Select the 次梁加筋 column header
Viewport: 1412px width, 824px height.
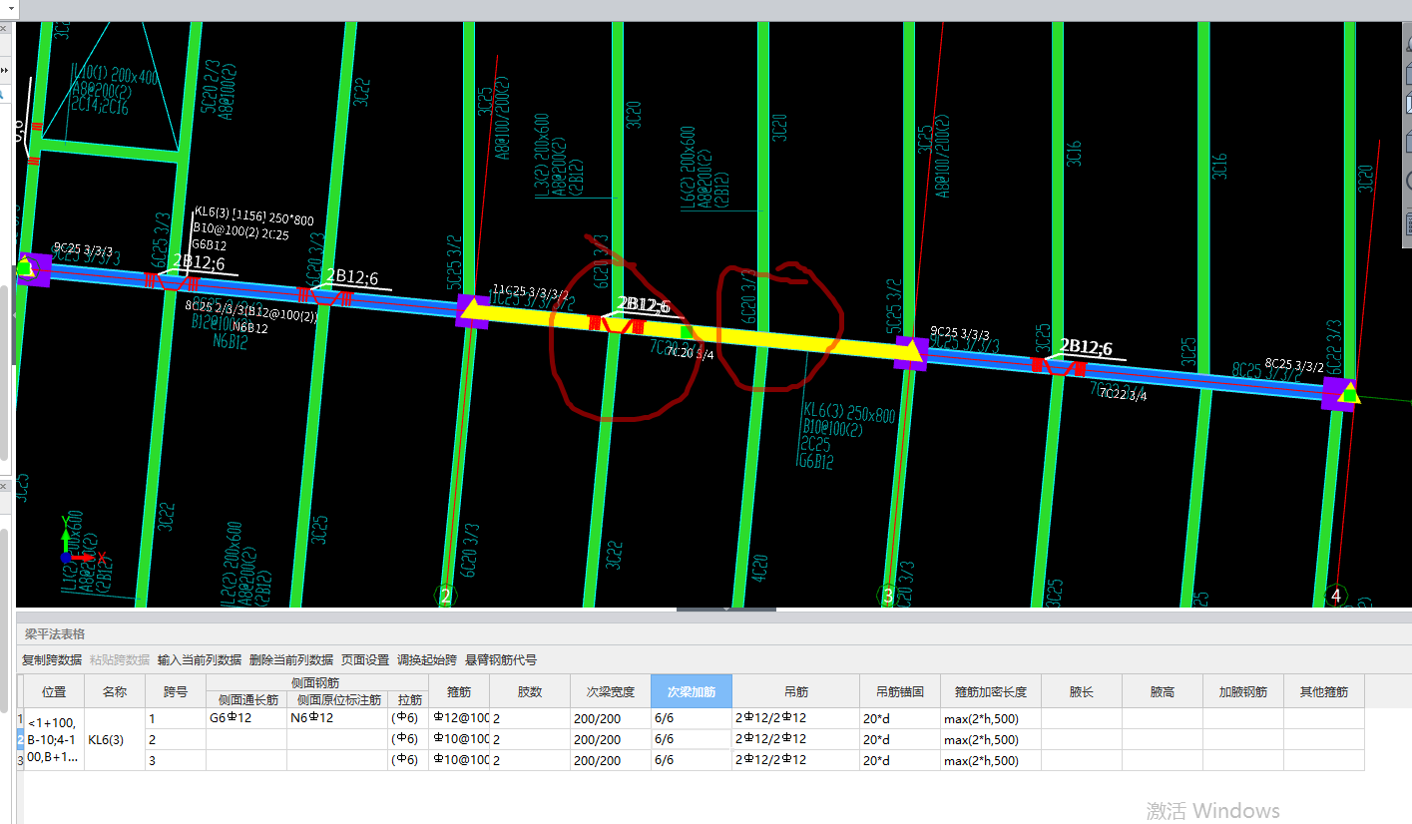pyautogui.click(x=692, y=691)
